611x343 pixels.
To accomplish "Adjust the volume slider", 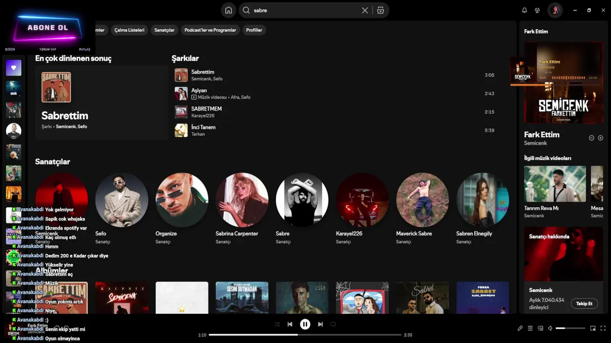I will pos(570,328).
